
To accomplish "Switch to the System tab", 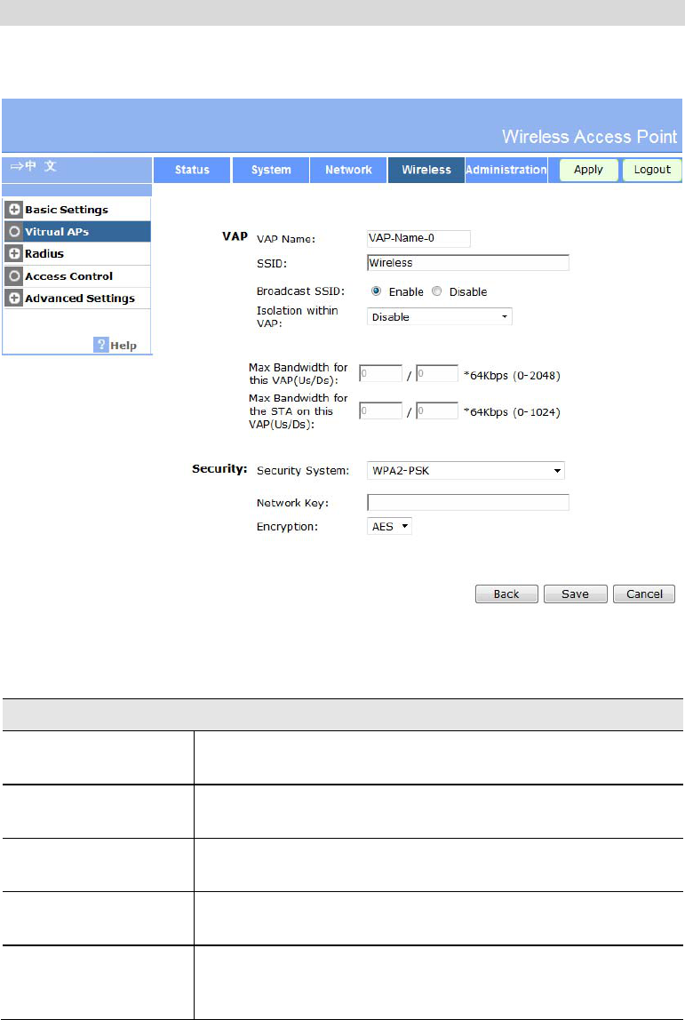I will click(x=271, y=170).
